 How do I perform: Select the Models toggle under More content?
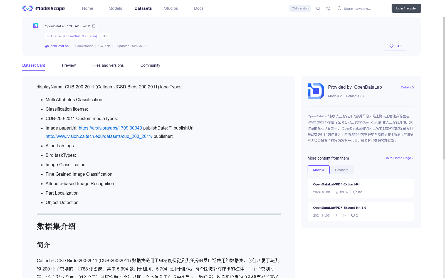pos(318,170)
